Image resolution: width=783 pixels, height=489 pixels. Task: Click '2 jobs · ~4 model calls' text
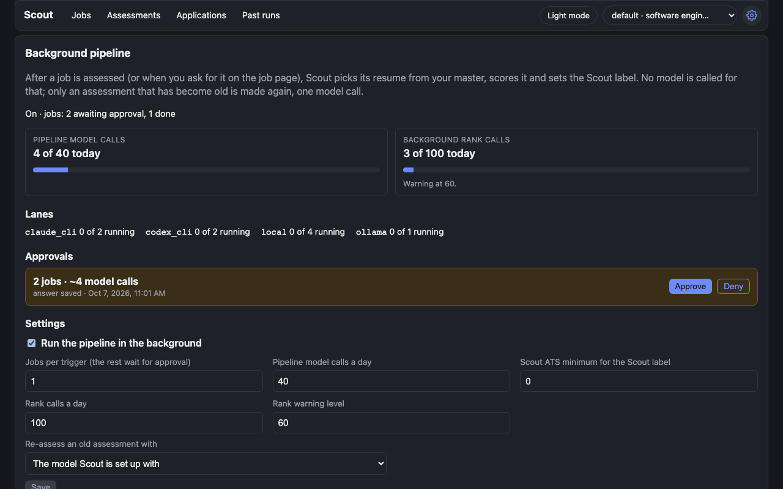(x=86, y=282)
